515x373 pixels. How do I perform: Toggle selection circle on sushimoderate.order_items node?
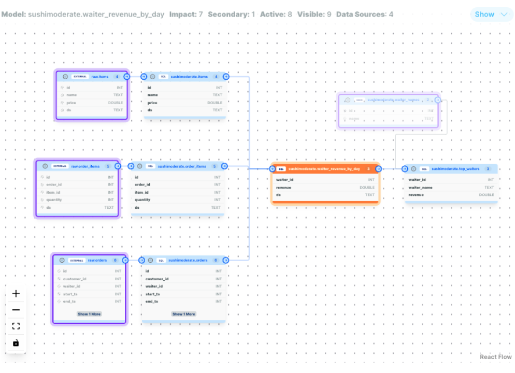(139, 166)
